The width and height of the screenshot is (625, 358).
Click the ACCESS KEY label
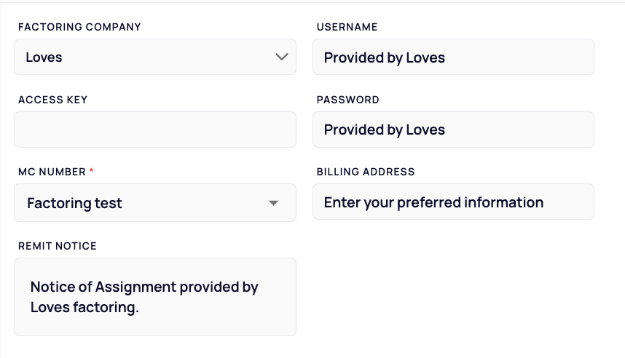click(52, 100)
